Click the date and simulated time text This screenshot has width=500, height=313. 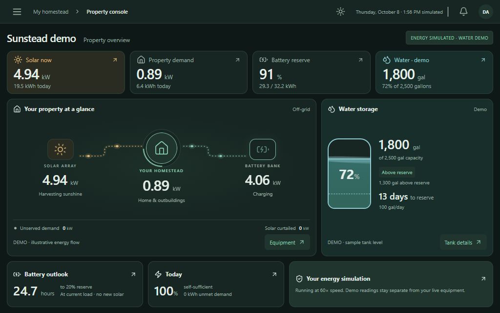[399, 12]
